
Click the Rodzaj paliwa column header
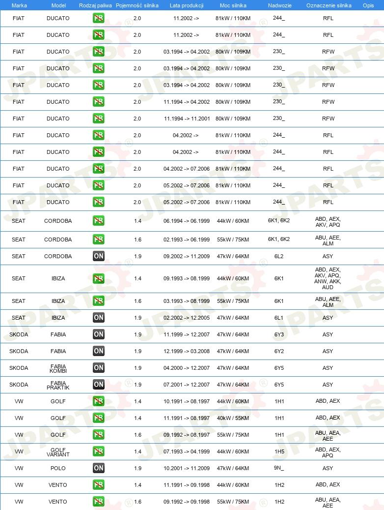[x=95, y=5]
